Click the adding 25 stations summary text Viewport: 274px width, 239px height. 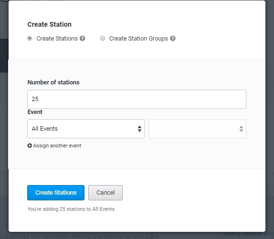tap(71, 209)
